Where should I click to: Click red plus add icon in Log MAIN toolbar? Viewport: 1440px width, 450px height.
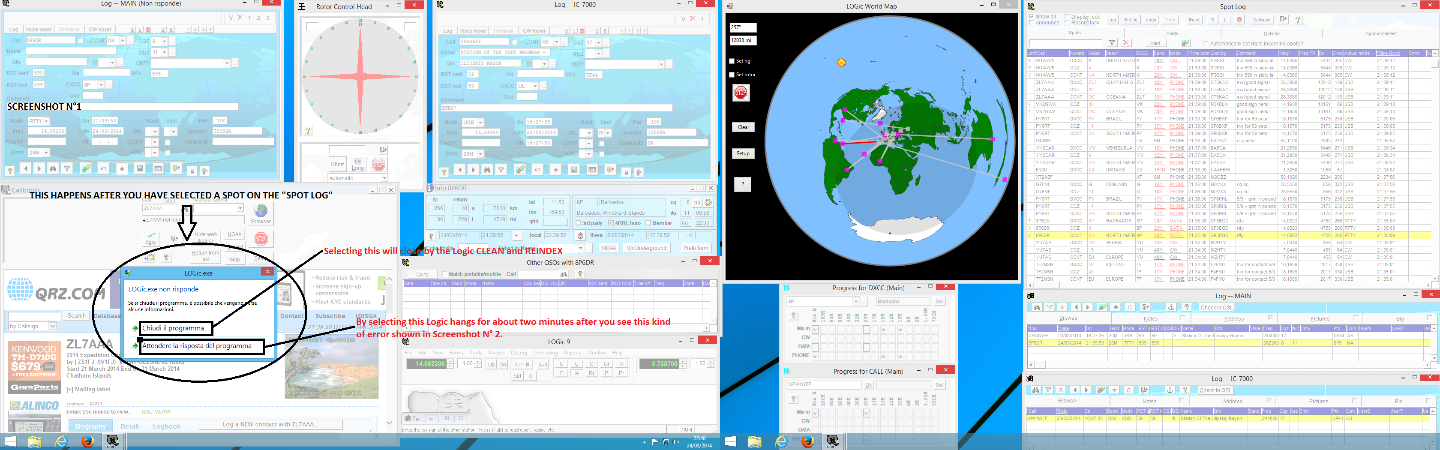coord(122,168)
